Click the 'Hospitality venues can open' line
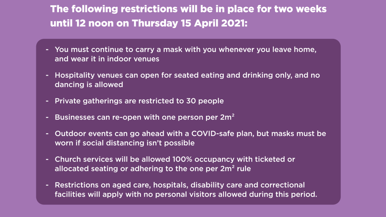Screen dimensions: 386x217 [x=187, y=75]
